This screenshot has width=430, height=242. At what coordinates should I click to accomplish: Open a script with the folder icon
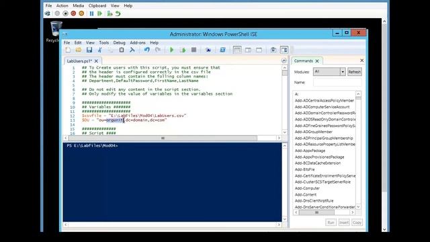pyautogui.click(x=79, y=50)
